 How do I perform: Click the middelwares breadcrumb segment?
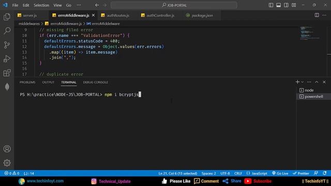point(29,24)
